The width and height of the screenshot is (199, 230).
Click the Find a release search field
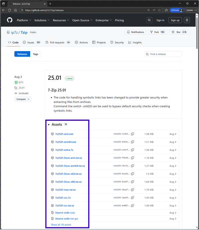(163, 54)
